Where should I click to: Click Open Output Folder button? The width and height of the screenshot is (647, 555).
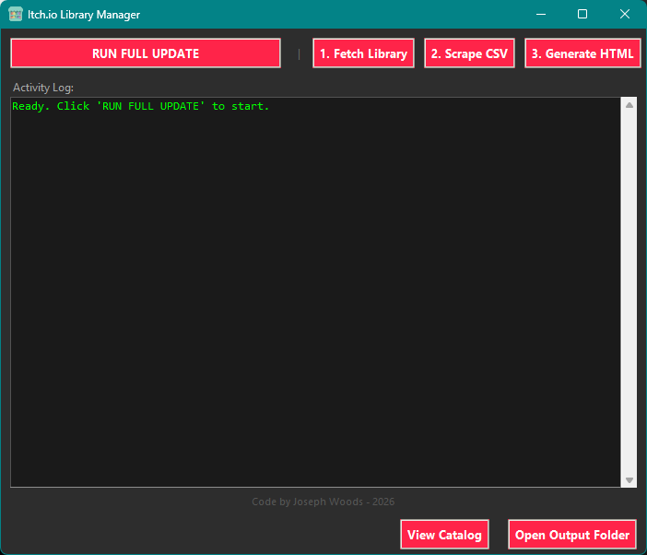click(572, 535)
